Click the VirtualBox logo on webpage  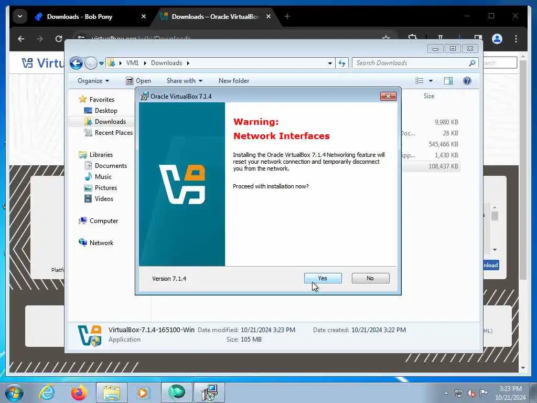(42, 63)
